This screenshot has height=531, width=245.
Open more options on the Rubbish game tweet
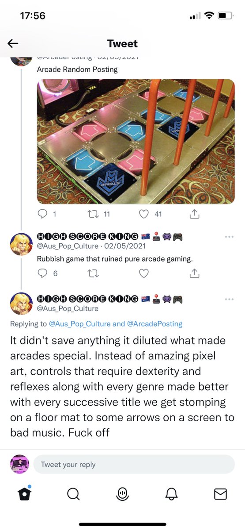tap(229, 237)
